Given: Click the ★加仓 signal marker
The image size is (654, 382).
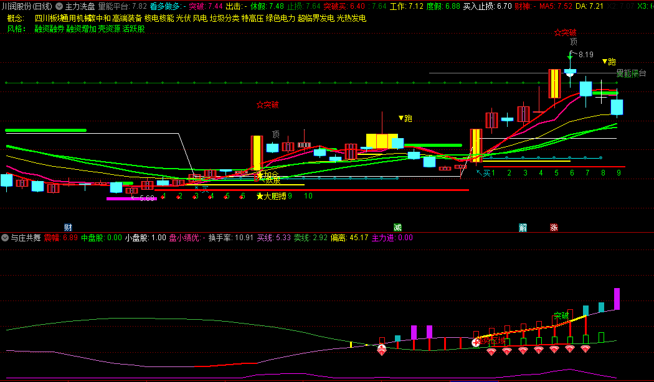Looking at the screenshot, I should 267,175.
